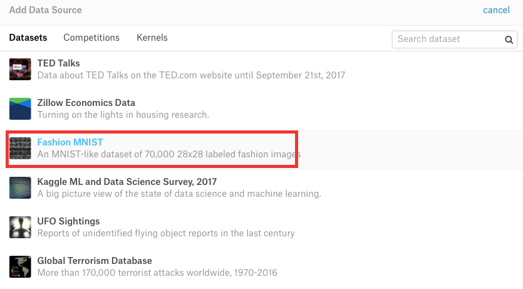Viewport: 523px width, 289px height.
Task: Select the Zillow Economics Data title
Action: pyautogui.click(x=86, y=103)
